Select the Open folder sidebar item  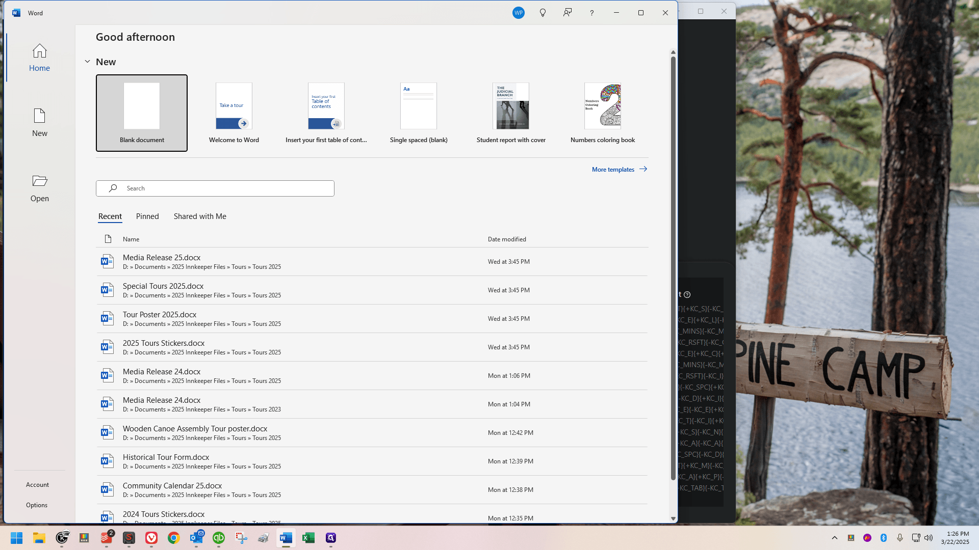tap(39, 188)
